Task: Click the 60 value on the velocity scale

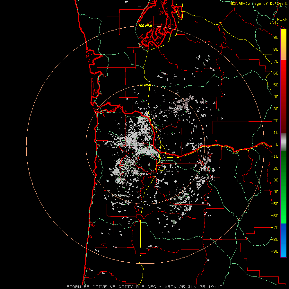Action: tap(276, 73)
